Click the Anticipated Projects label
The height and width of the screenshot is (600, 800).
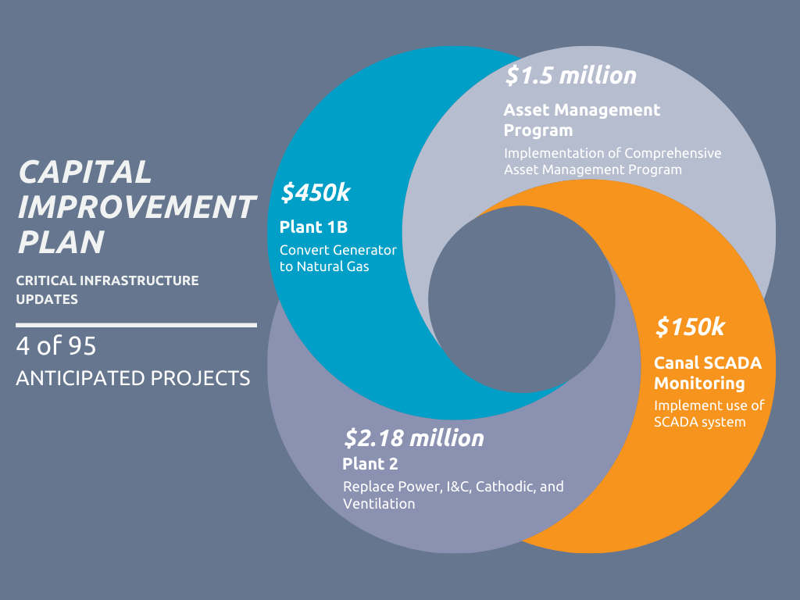click(x=133, y=378)
